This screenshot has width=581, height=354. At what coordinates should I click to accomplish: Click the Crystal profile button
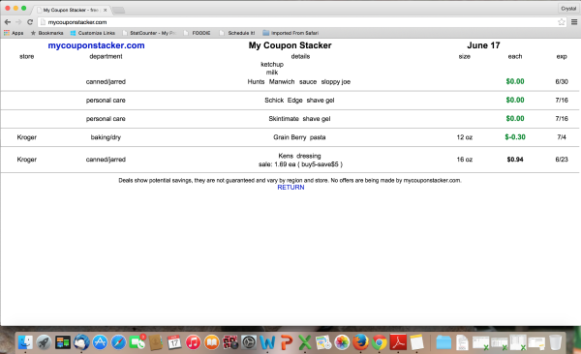(x=568, y=9)
